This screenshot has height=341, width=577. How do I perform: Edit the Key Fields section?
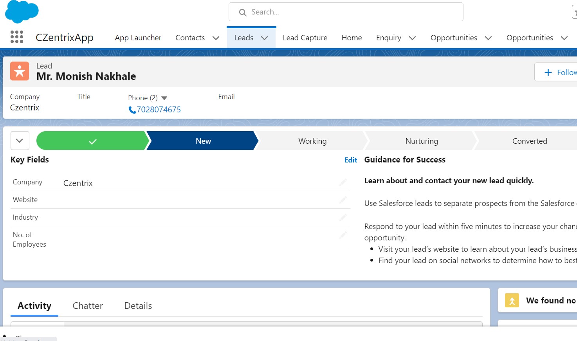350,160
